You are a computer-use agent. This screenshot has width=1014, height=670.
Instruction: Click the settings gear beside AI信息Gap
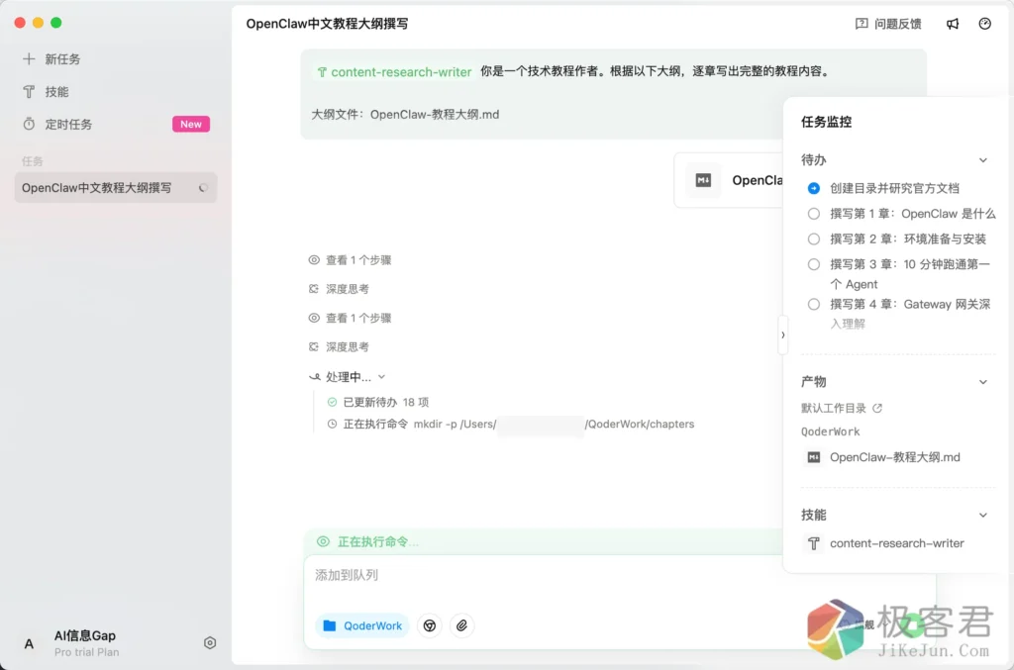coord(210,643)
